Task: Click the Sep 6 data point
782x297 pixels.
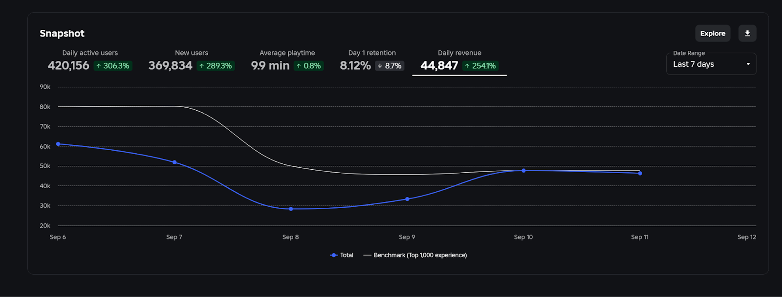Action: (x=58, y=144)
